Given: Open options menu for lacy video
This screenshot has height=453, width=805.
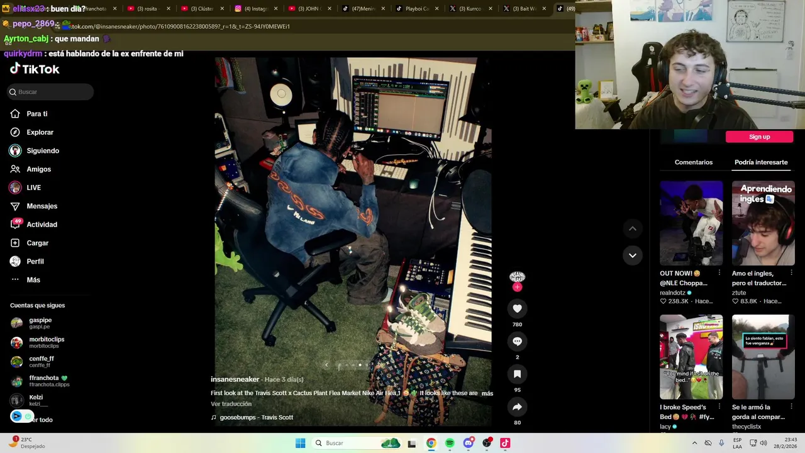Looking at the screenshot, I should [x=719, y=406].
